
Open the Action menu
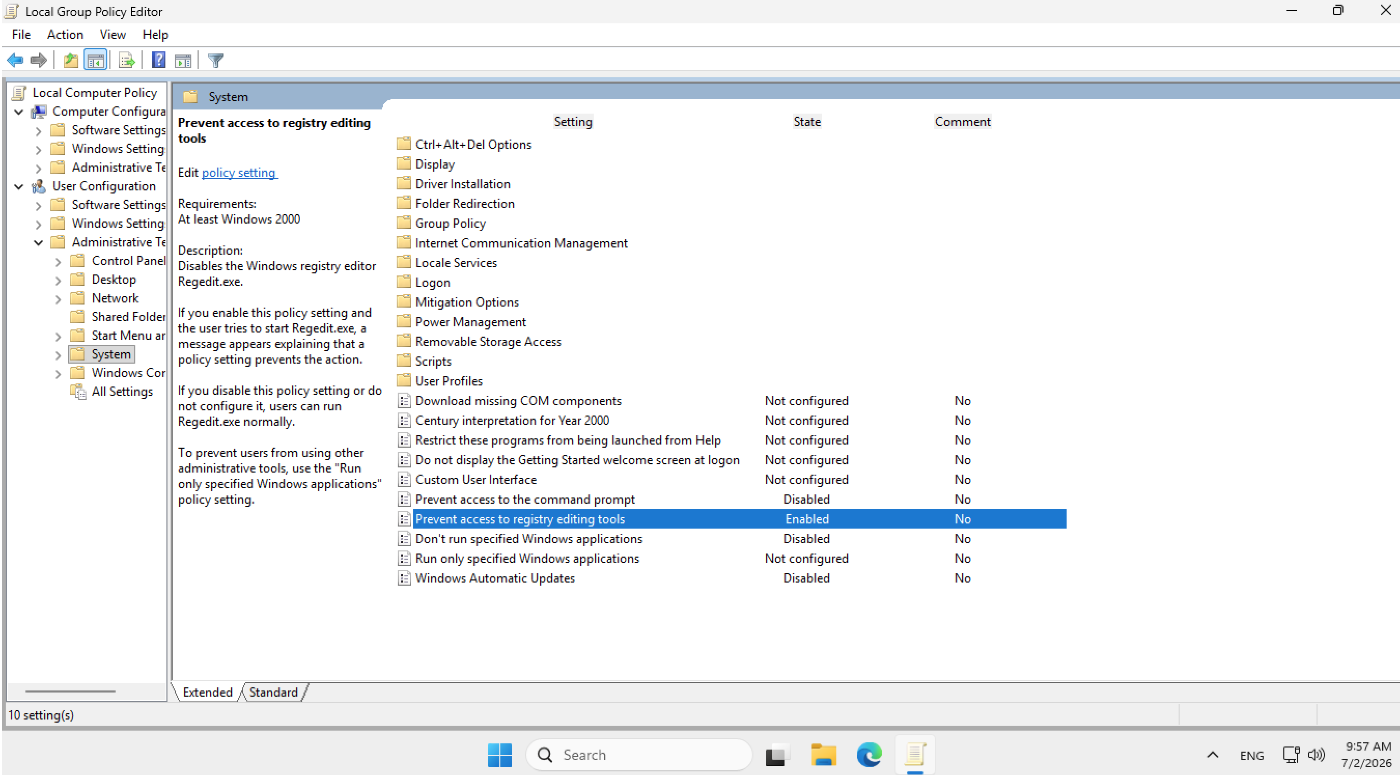(x=65, y=34)
